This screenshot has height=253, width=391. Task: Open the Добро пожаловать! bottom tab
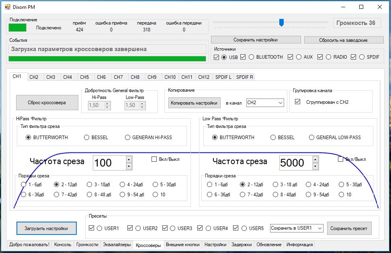point(29,245)
